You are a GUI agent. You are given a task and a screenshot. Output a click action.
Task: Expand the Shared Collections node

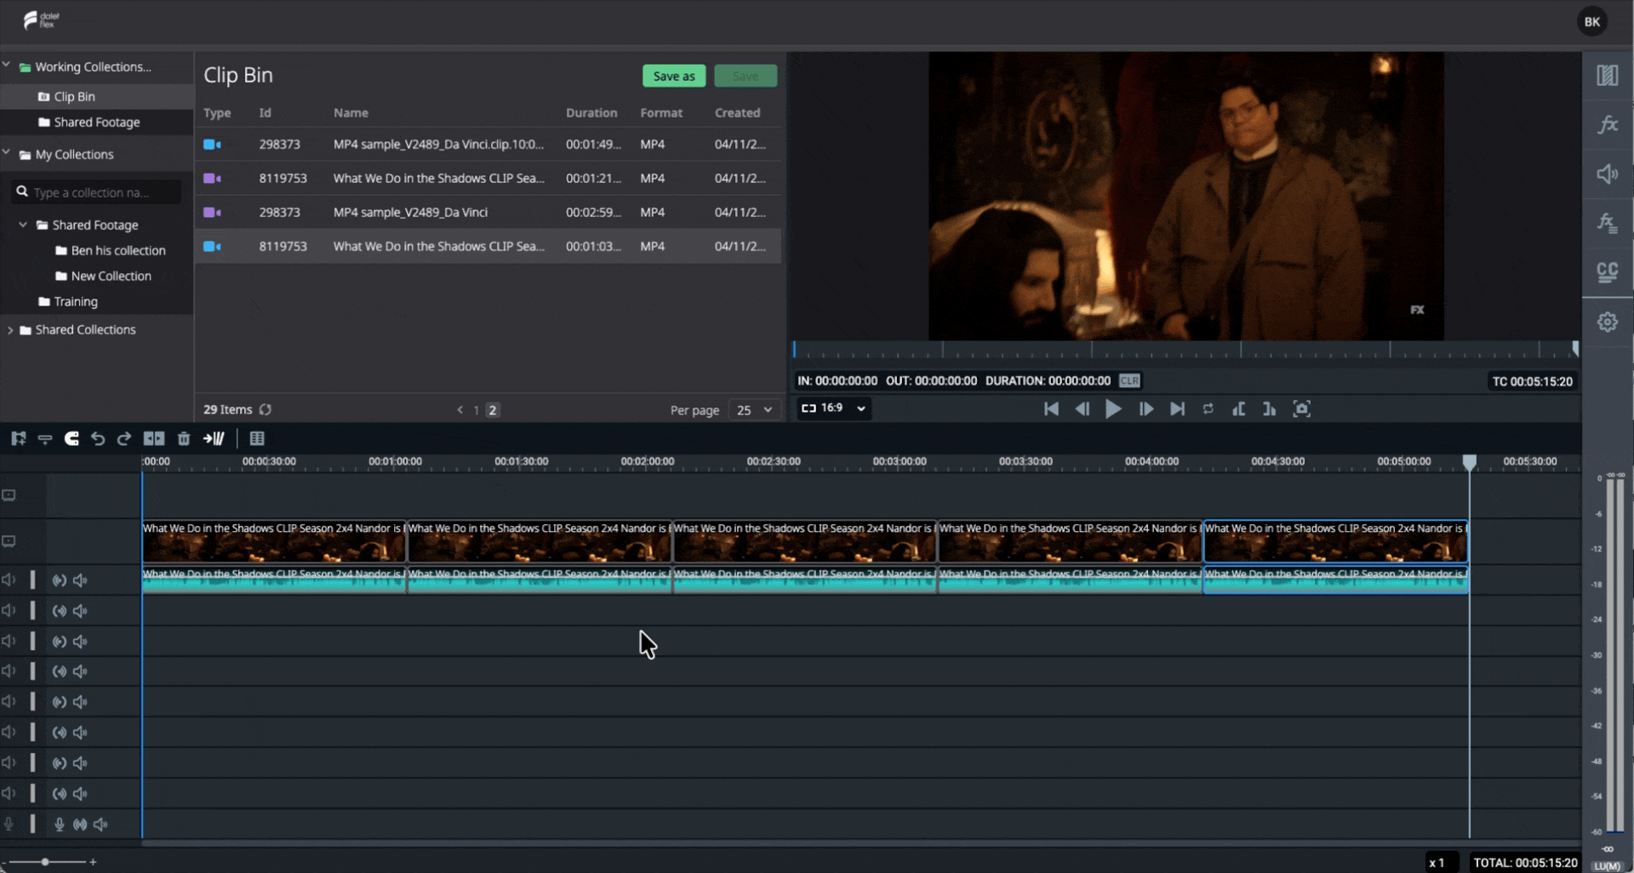[x=10, y=330]
